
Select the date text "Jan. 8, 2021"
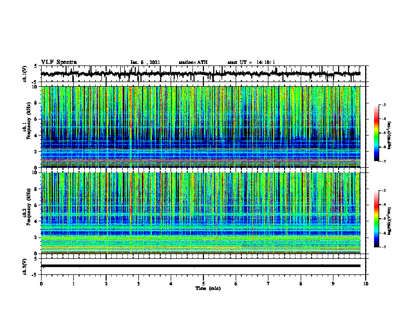[x=145, y=62]
